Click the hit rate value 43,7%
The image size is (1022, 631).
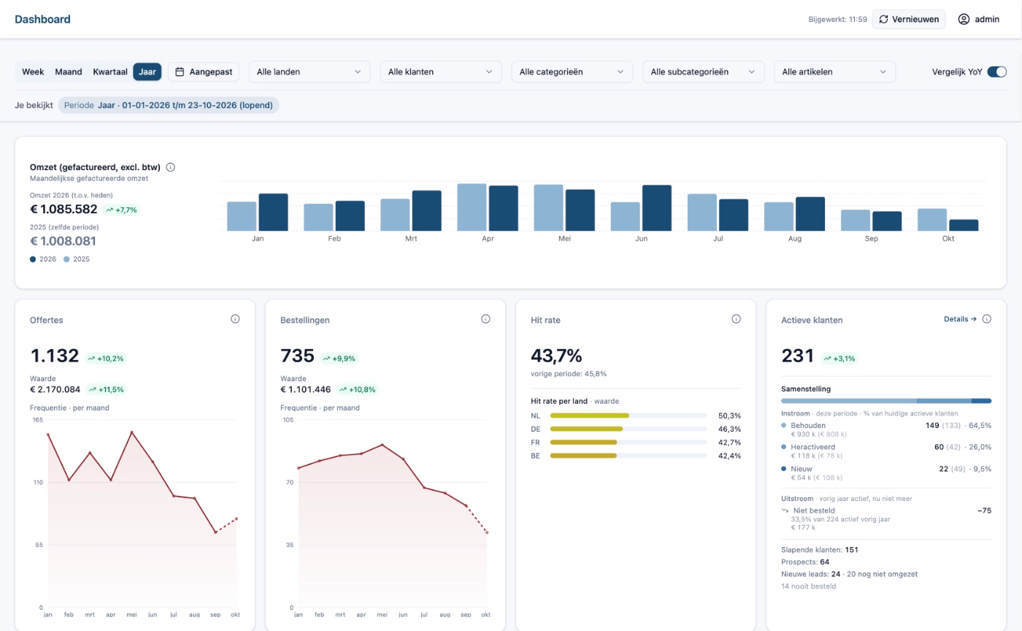(556, 356)
